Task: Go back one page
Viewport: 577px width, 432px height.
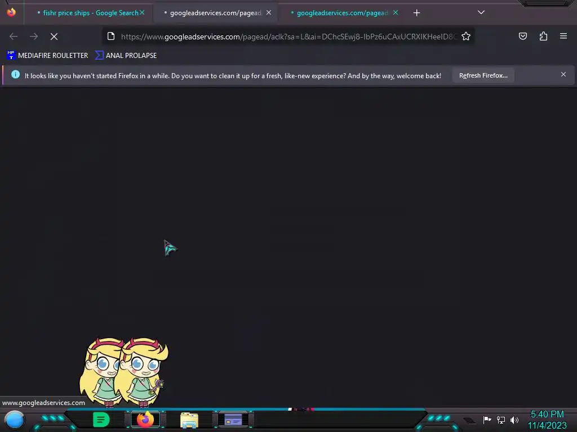Action: [x=14, y=37]
